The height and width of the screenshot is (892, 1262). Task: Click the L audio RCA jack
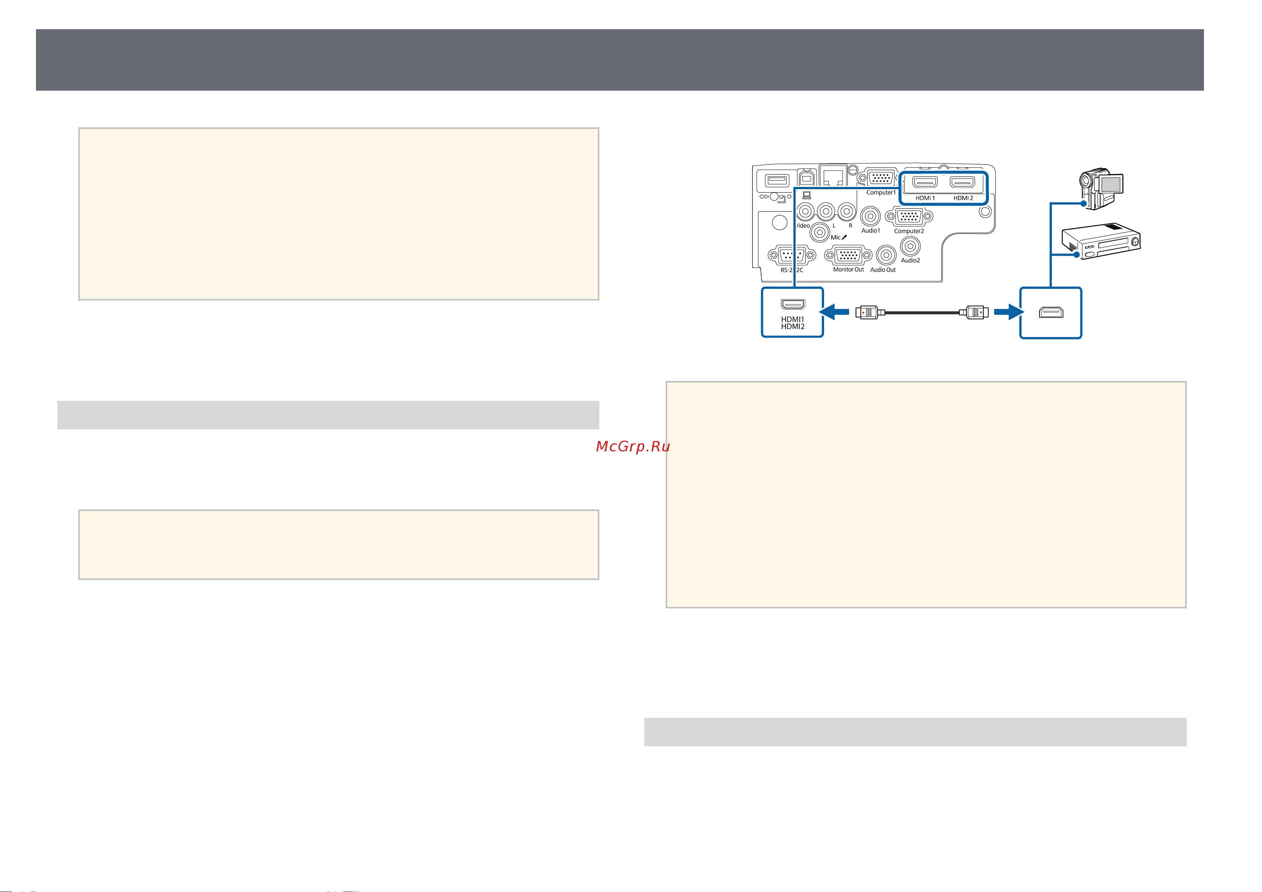[826, 211]
